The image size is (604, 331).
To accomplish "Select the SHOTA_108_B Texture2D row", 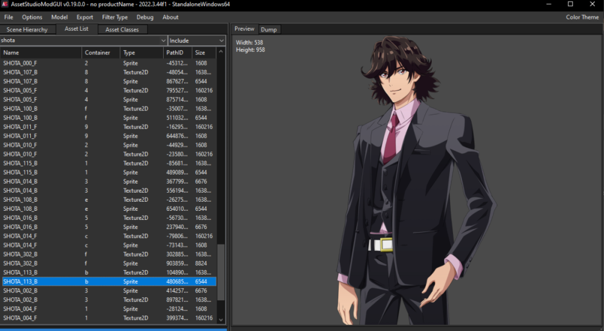I will point(109,199).
